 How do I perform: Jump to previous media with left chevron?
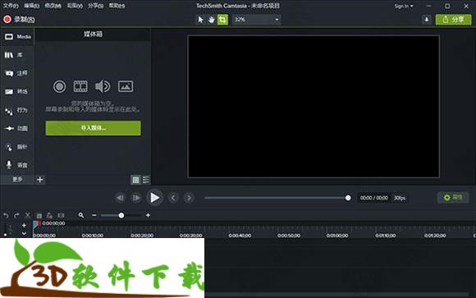(173, 198)
